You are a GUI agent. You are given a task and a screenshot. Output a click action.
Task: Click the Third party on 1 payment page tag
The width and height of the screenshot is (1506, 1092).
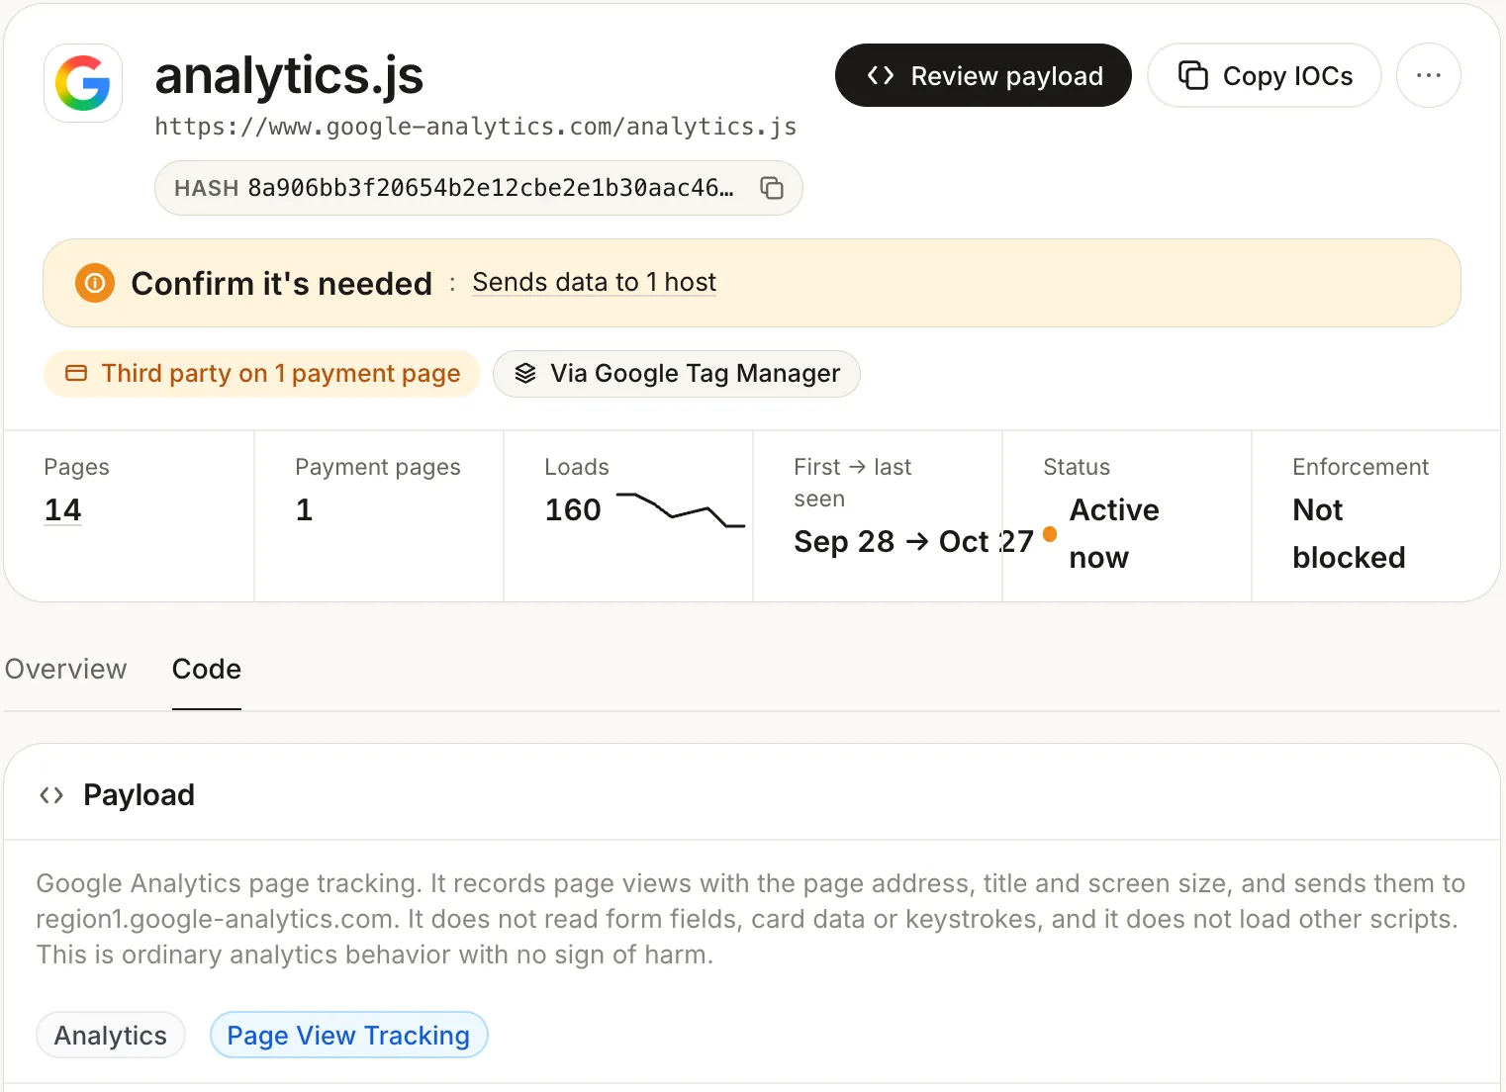point(262,374)
